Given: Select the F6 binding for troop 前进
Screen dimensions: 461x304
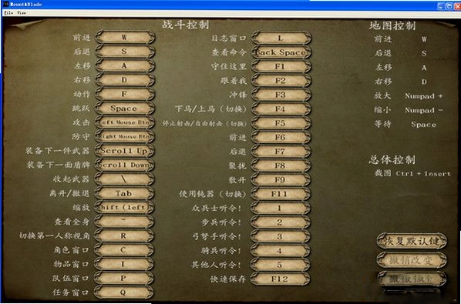Looking at the screenshot, I should point(281,137).
